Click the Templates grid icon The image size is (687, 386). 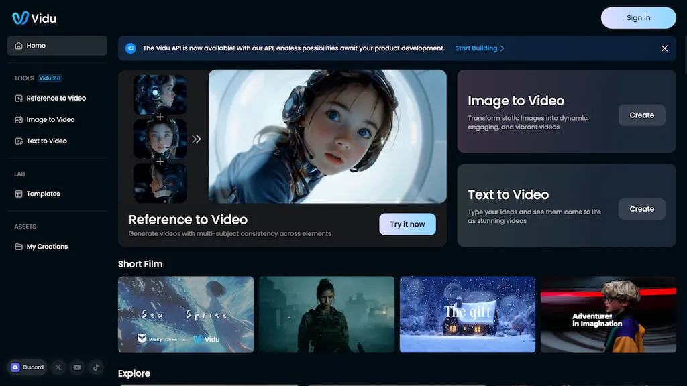point(18,194)
